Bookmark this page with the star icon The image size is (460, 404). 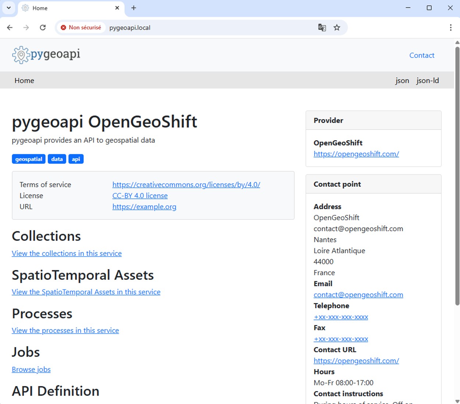click(x=337, y=28)
